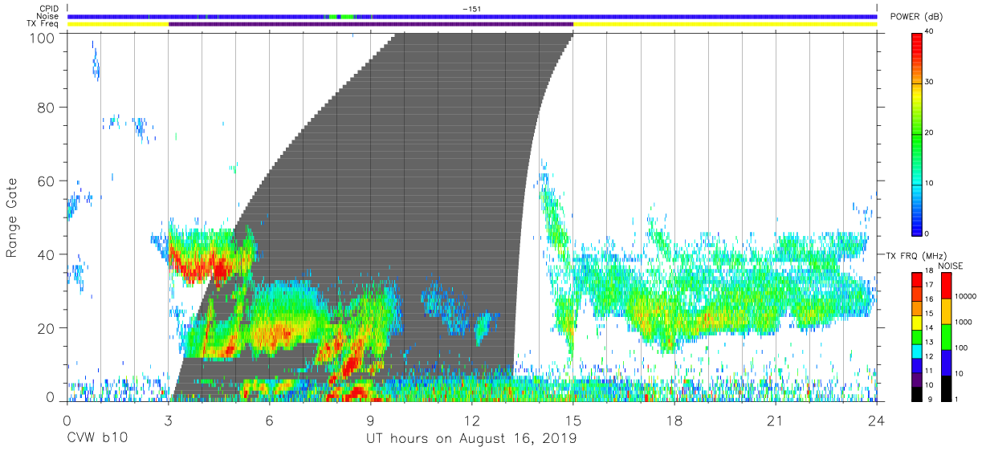The image size is (986, 455).
Task: Click the red top of the POWER color bar
Action: (x=917, y=39)
